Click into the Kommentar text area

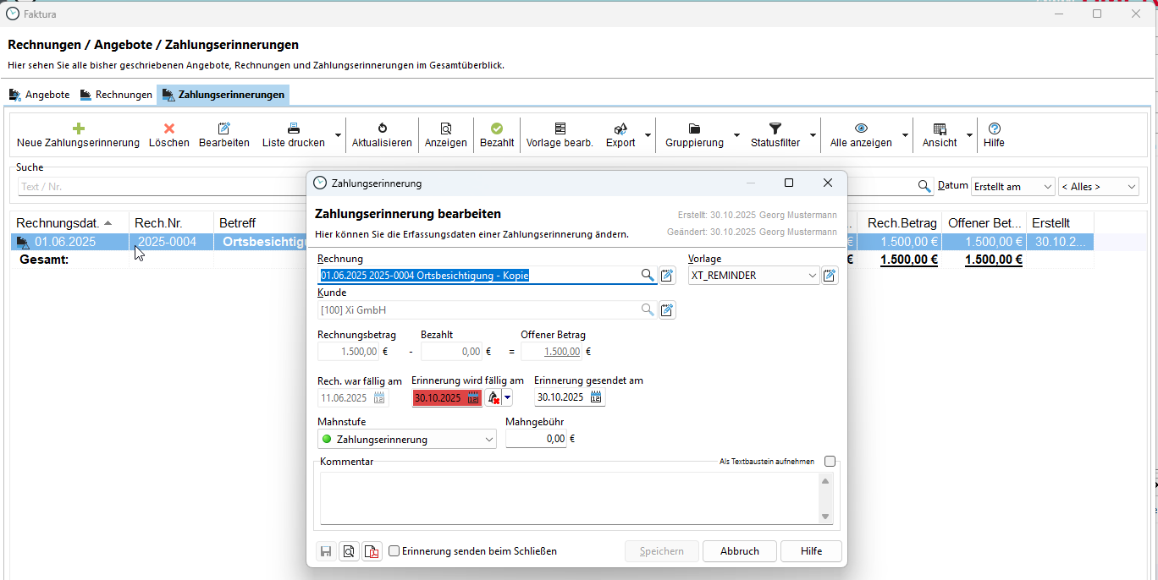click(567, 497)
